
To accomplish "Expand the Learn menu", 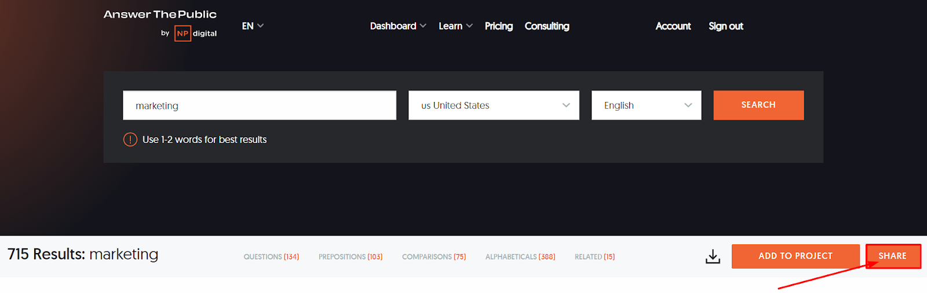I will (x=455, y=26).
